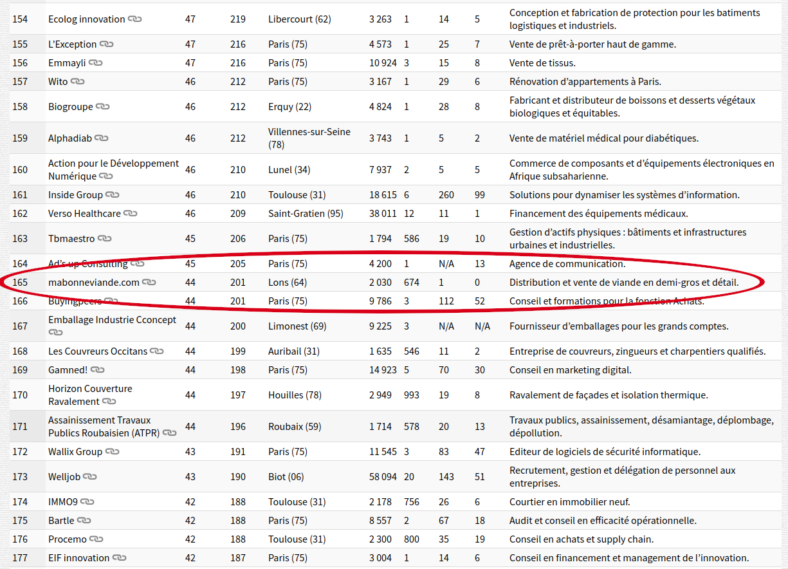Select the name Les Couvreurs Occitans
788x569 pixels.
point(98,351)
